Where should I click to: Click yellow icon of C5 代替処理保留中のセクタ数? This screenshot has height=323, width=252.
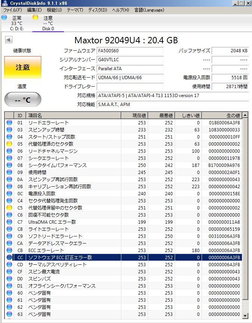point(9,208)
